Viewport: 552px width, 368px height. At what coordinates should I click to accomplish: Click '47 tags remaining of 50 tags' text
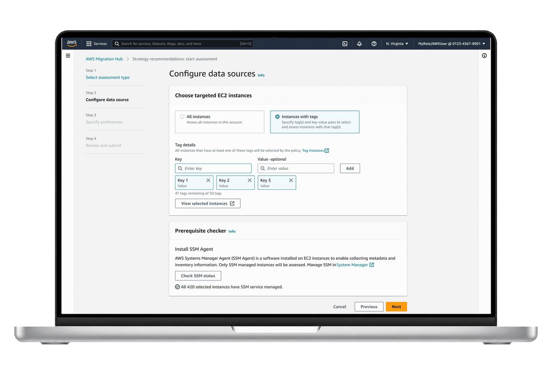pyautogui.click(x=198, y=193)
